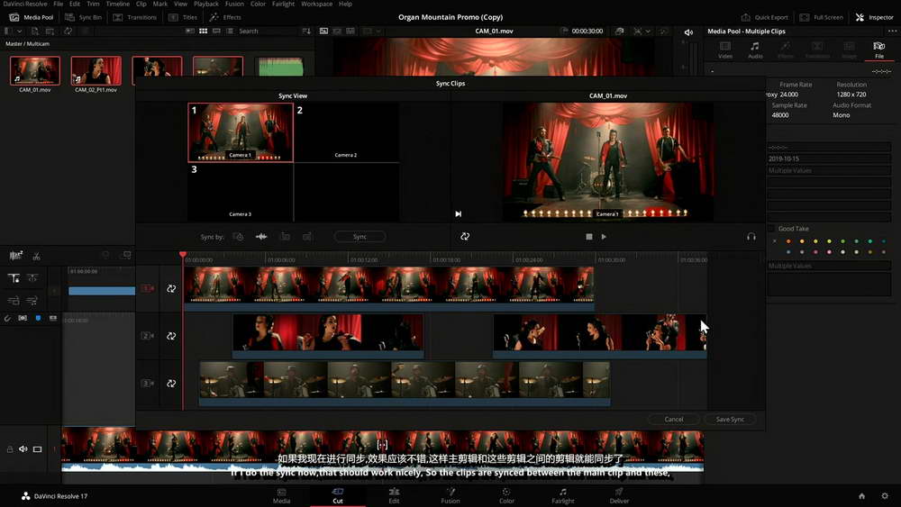The image size is (901, 507).
Task: Open the Fairlight menu
Action: (283, 4)
